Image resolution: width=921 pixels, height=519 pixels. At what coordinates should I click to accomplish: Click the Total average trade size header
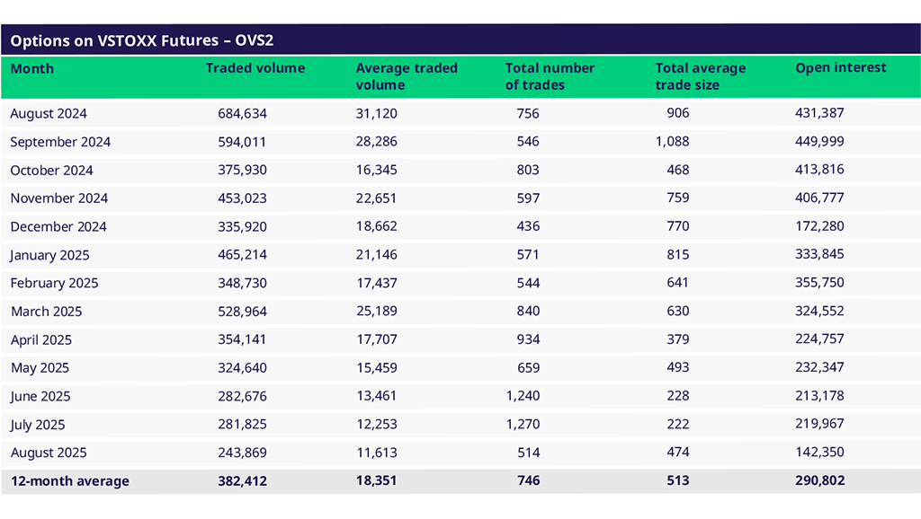tap(701, 76)
